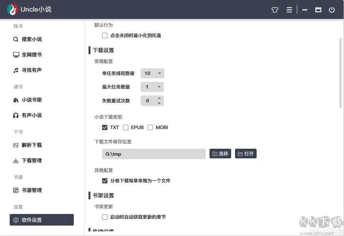Select 有声小说 headphones icon

(15, 115)
